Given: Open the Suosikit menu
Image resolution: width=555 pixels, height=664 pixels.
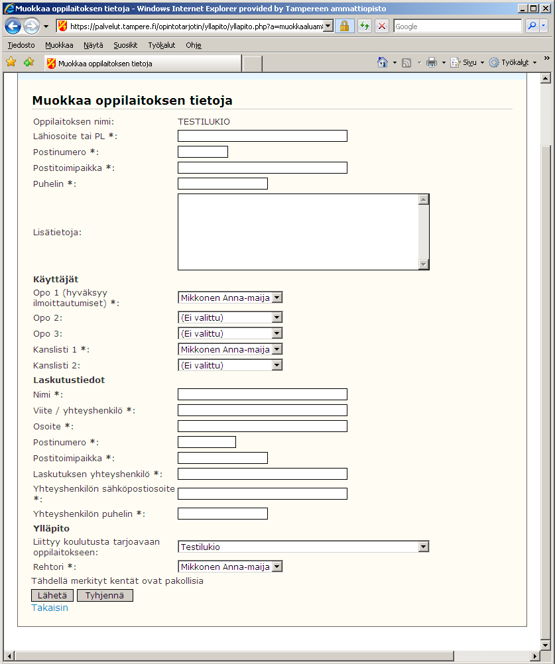Looking at the screenshot, I should [x=125, y=45].
